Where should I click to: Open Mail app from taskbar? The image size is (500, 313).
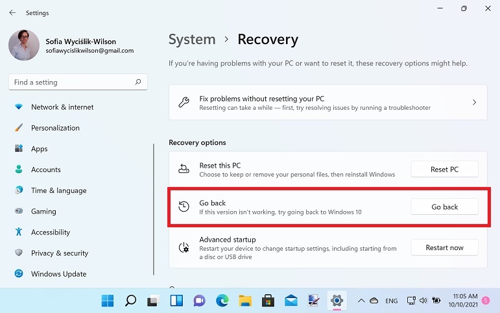[x=291, y=301]
